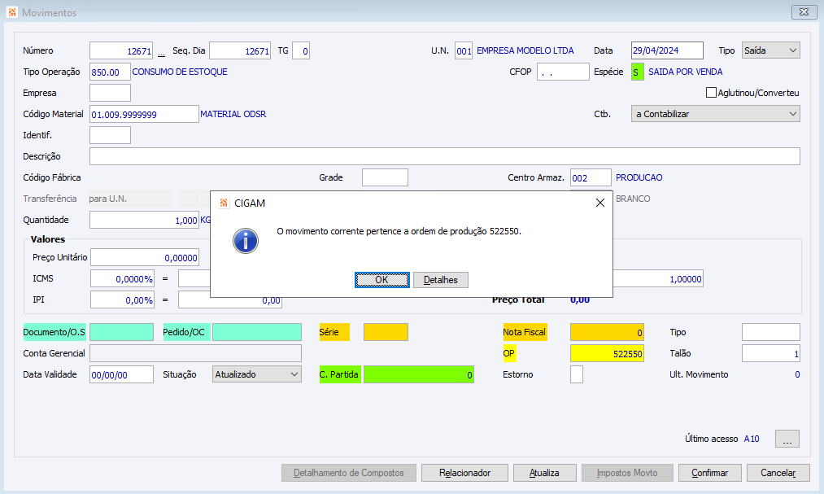The image size is (824, 494).
Task: Click the bottom Tipo field near Nota Fiscal
Action: click(771, 332)
